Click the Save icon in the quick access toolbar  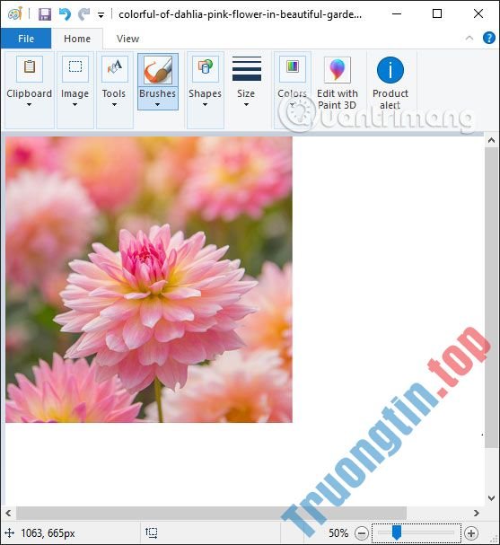click(45, 14)
